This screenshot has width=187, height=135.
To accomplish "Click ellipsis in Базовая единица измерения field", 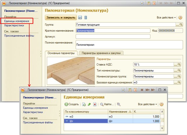I will coord(176,82).
